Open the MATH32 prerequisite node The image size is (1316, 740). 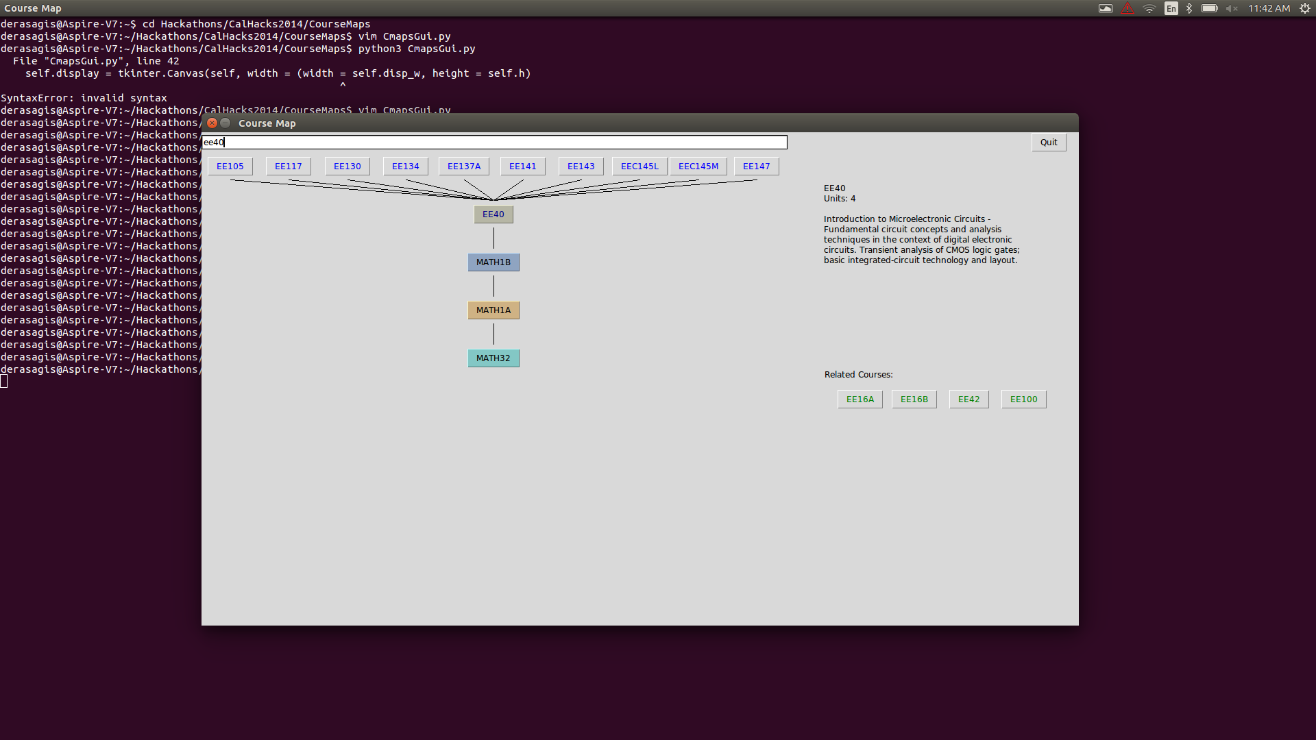(x=493, y=358)
